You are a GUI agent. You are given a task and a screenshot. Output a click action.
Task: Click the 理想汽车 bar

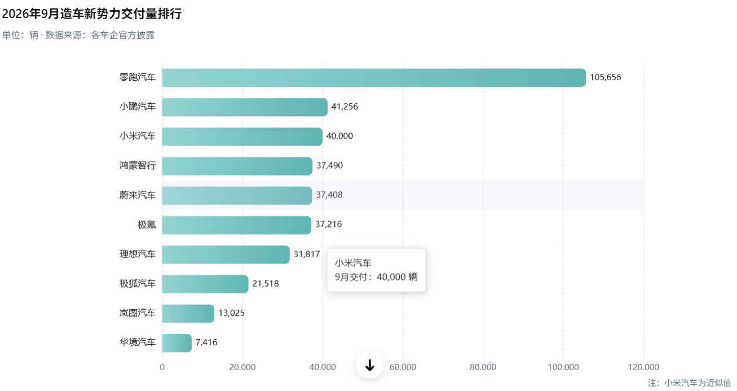[x=226, y=254]
